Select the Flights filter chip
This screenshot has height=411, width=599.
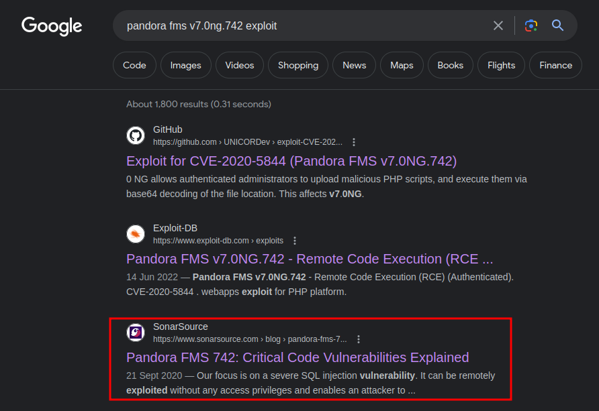pos(501,65)
